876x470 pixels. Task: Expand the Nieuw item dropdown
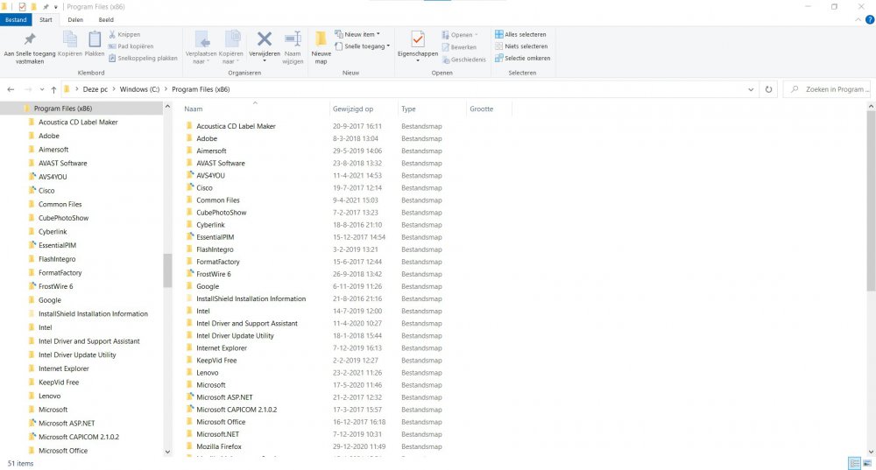pos(362,34)
